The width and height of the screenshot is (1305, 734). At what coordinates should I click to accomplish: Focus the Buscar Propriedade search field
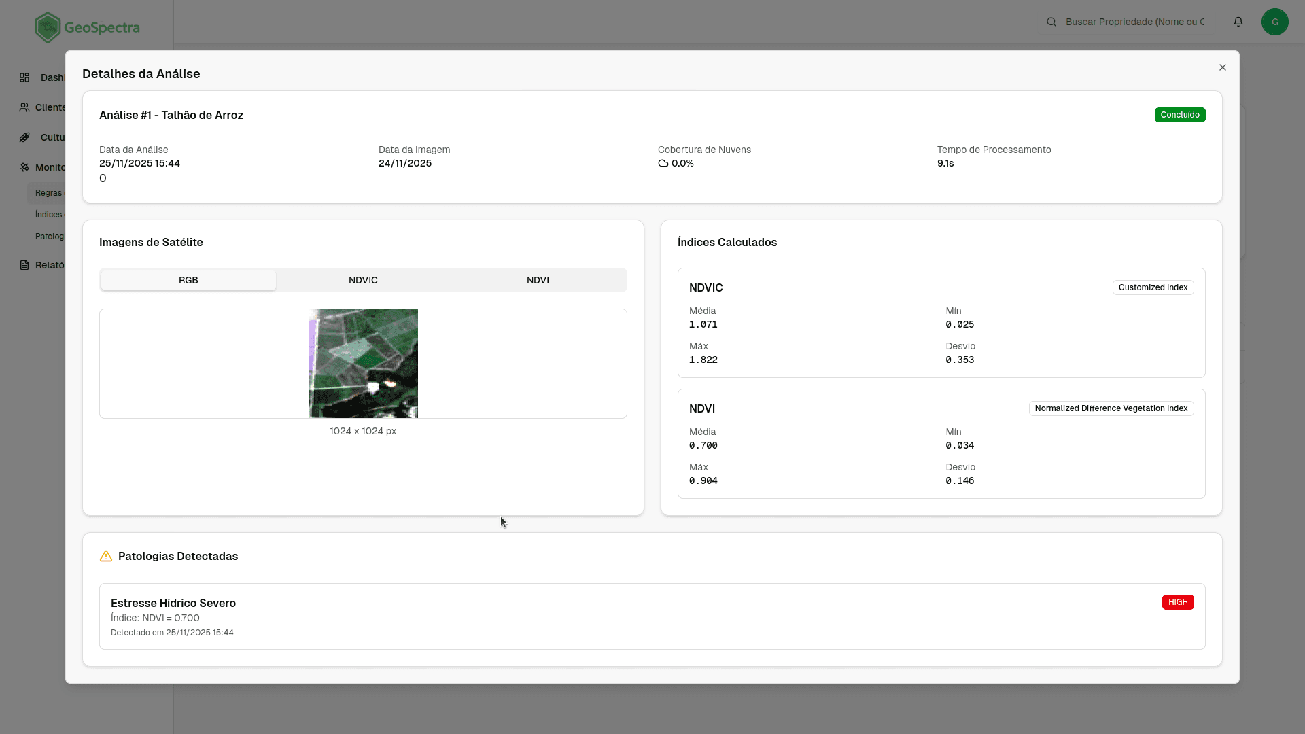[1134, 22]
